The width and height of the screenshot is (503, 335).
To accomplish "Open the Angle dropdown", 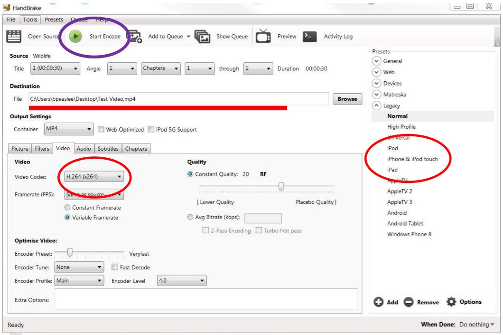I will pyautogui.click(x=122, y=68).
